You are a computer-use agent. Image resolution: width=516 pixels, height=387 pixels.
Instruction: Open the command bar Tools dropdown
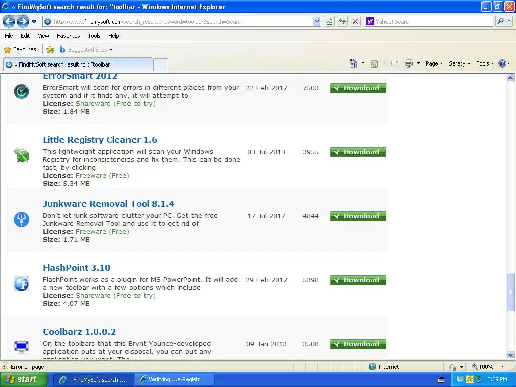tap(485, 63)
